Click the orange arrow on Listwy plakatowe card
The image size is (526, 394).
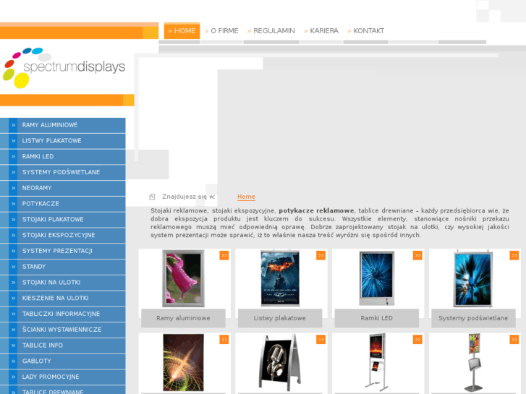[321, 255]
